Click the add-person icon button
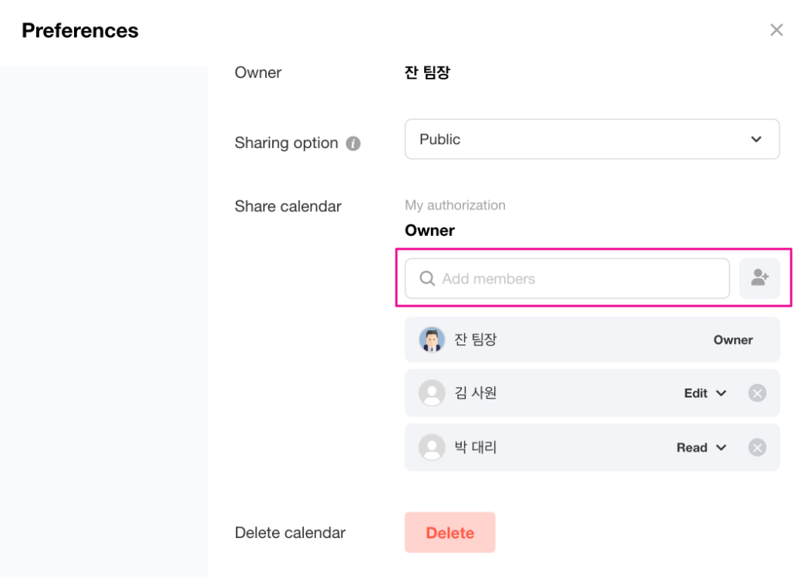The image size is (805, 578). click(x=760, y=278)
